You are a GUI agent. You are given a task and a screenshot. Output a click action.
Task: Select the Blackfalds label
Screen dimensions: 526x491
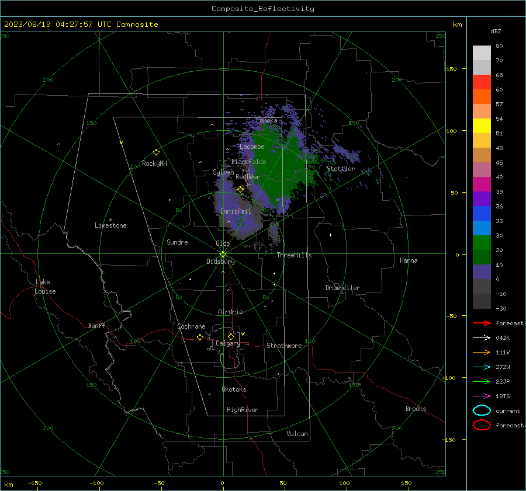(x=248, y=162)
